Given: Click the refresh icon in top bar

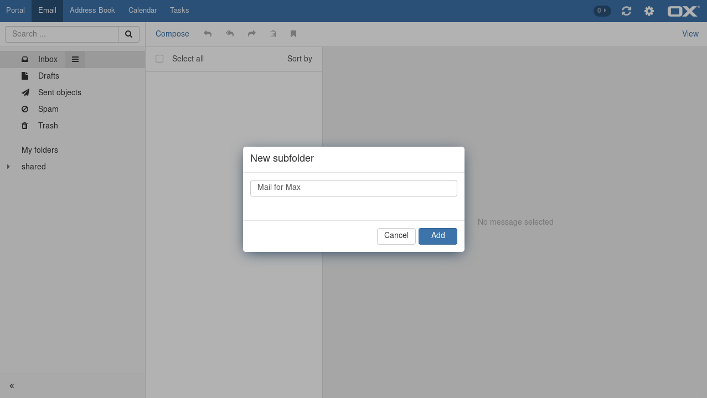Looking at the screenshot, I should [626, 11].
